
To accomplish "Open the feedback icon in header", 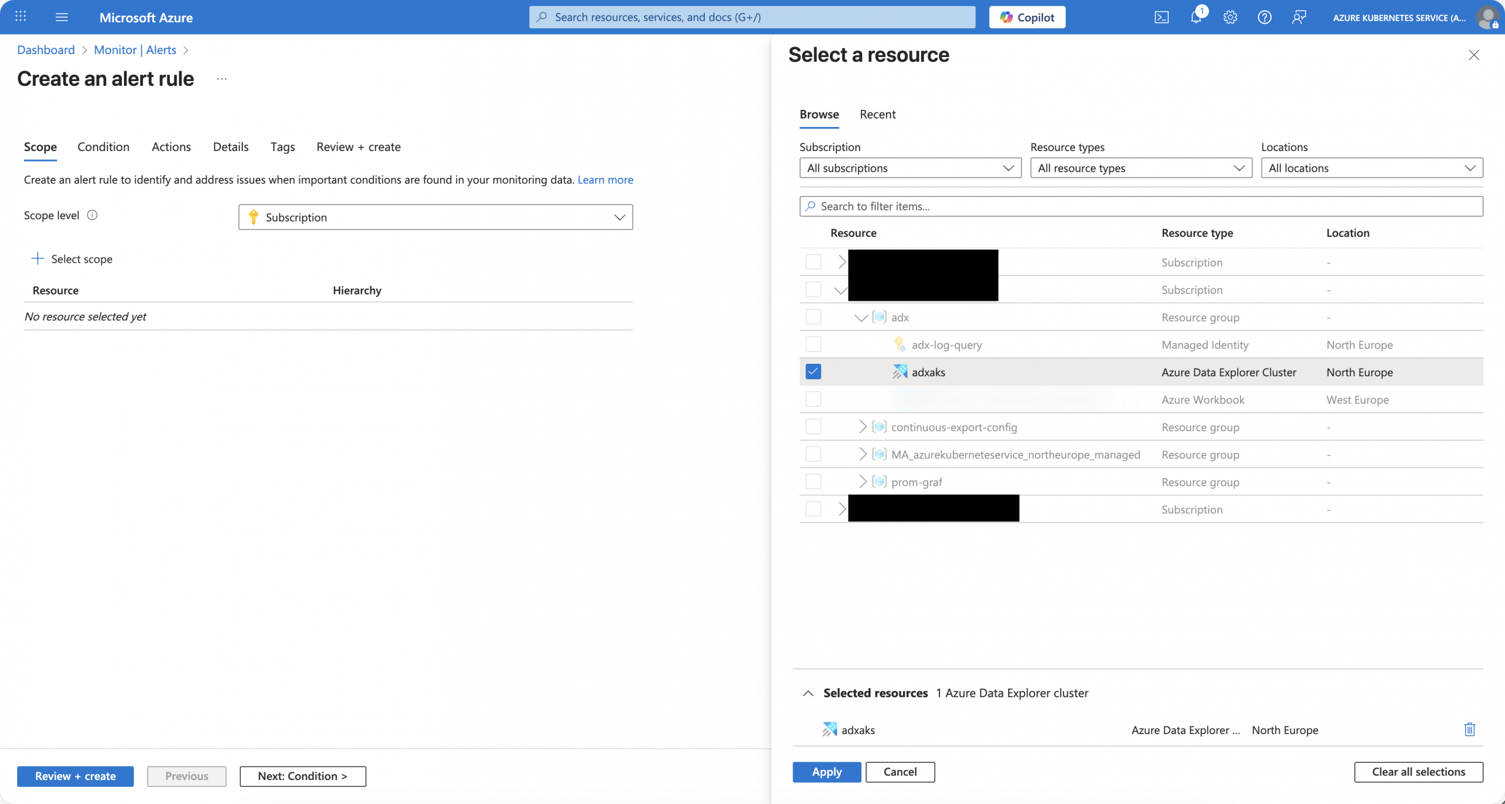I will [x=1299, y=17].
